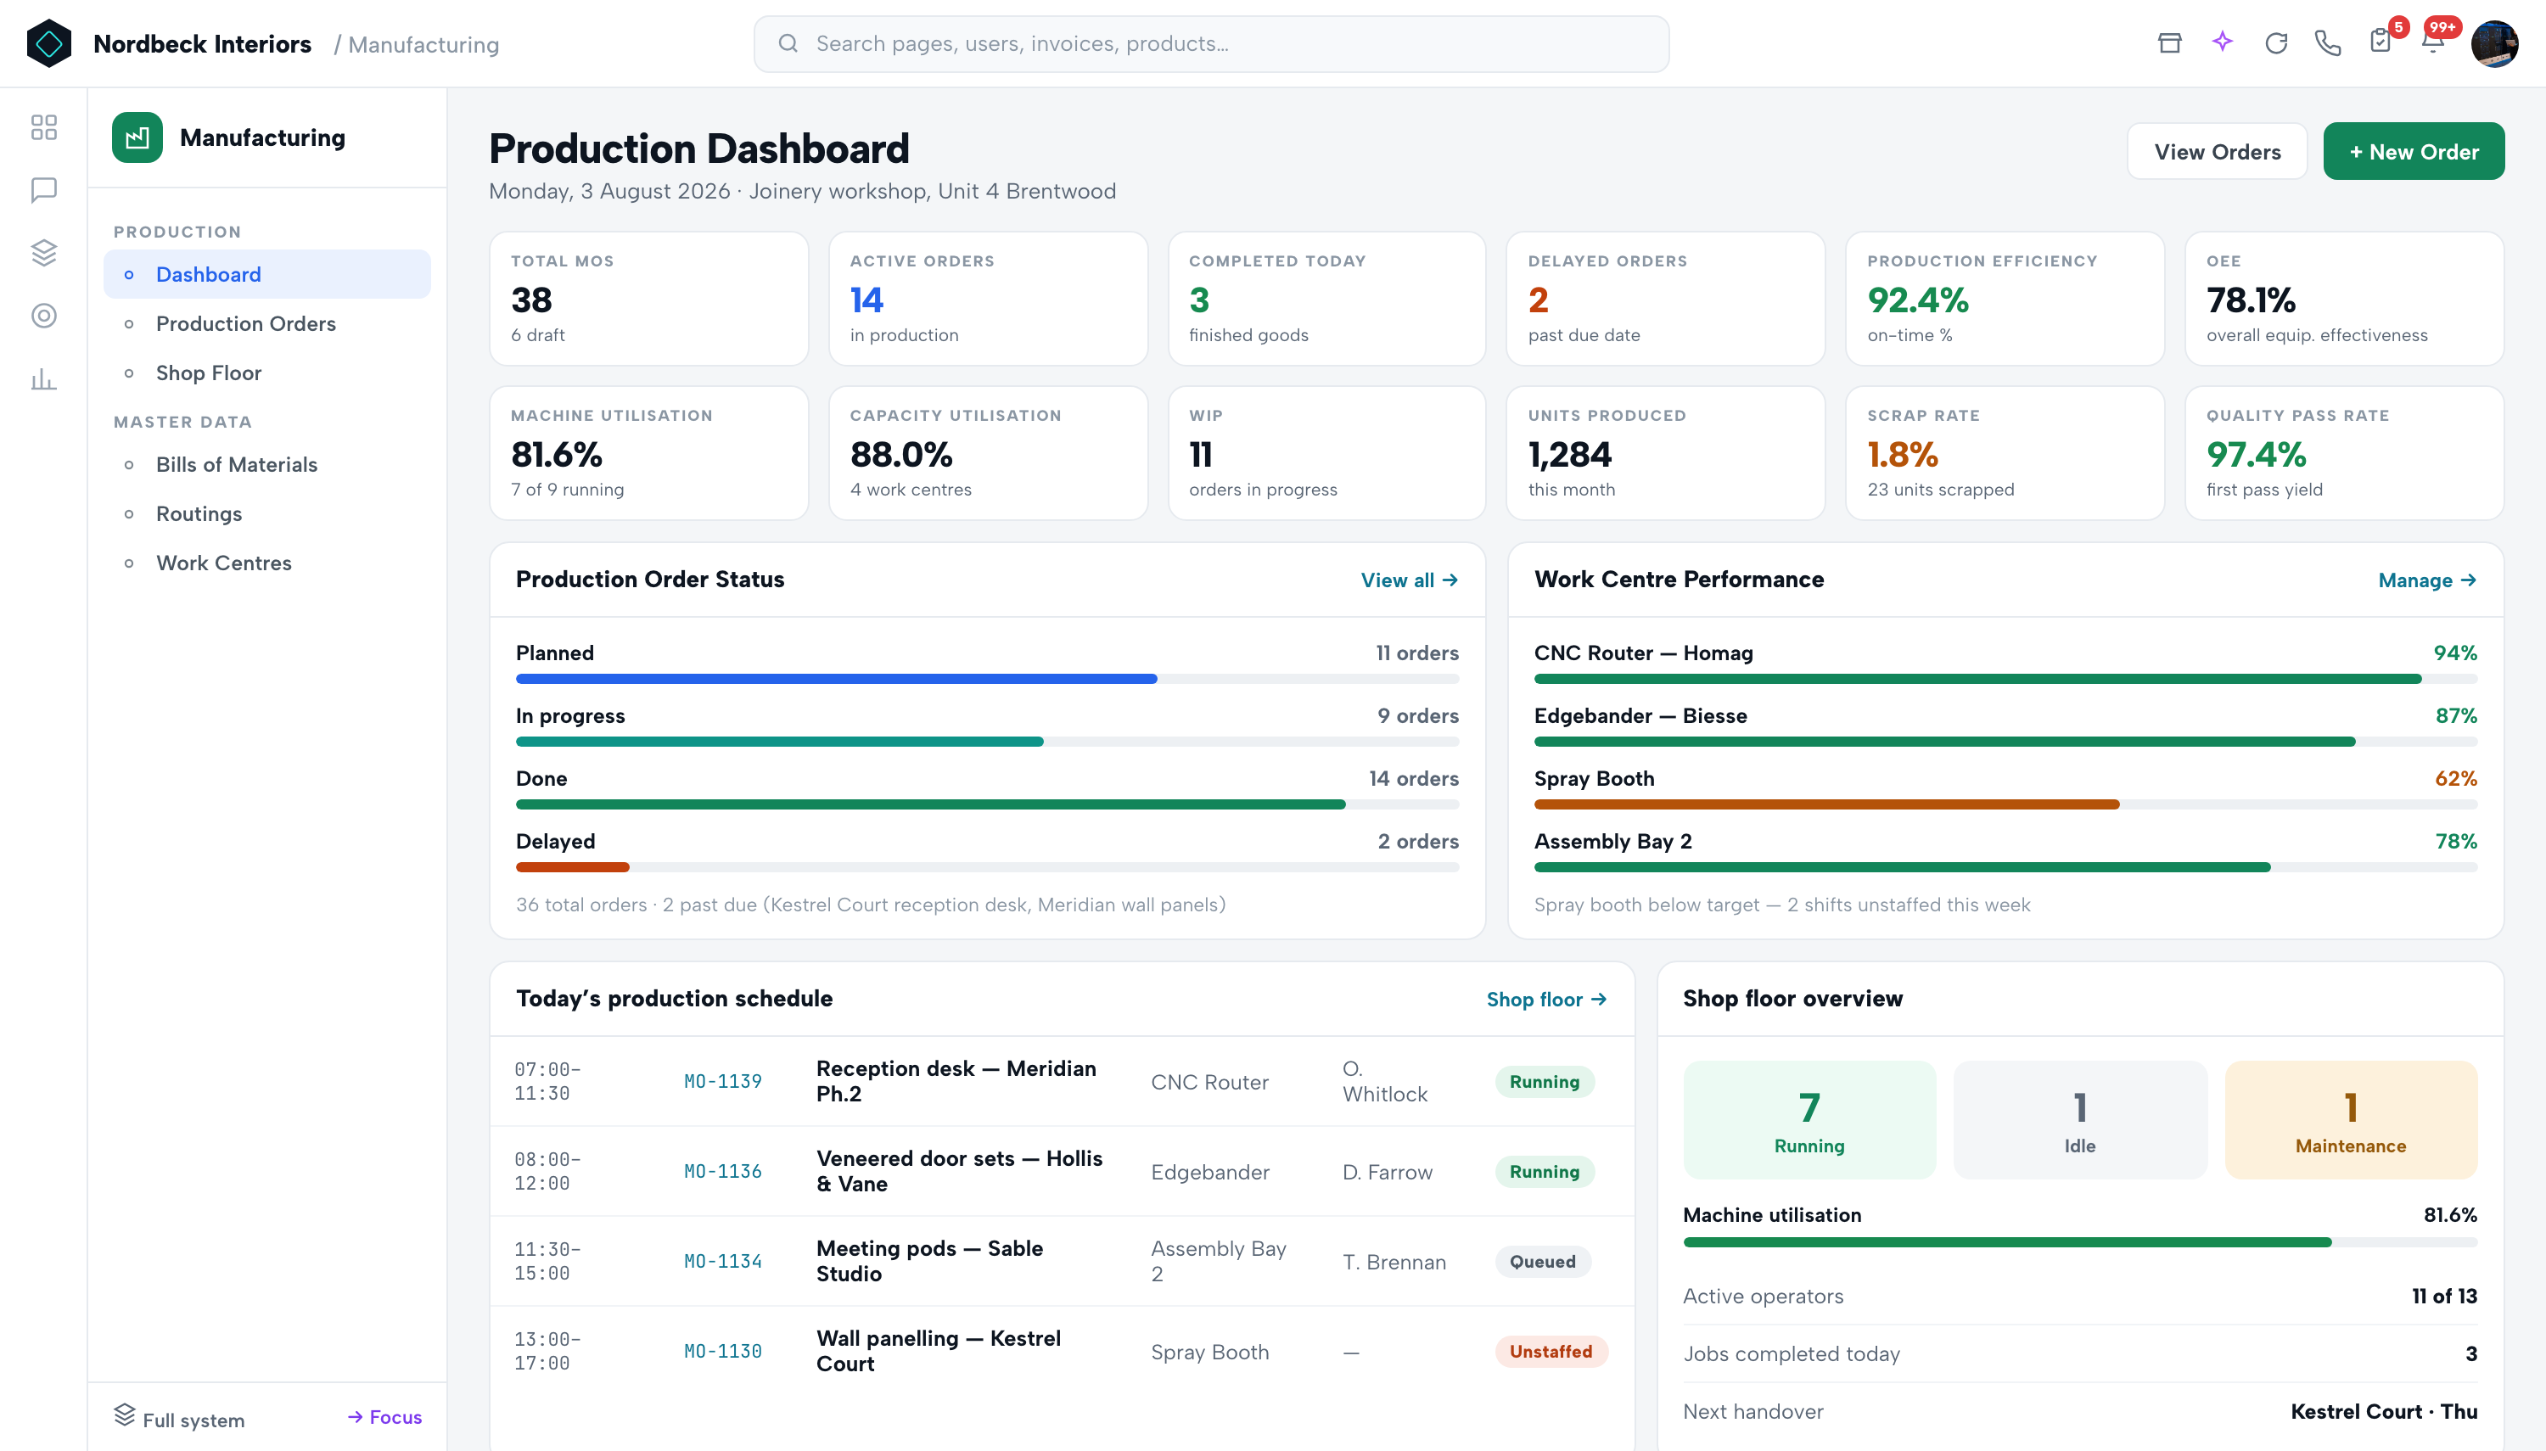Open Routings in the sidebar

pyautogui.click(x=267, y=513)
